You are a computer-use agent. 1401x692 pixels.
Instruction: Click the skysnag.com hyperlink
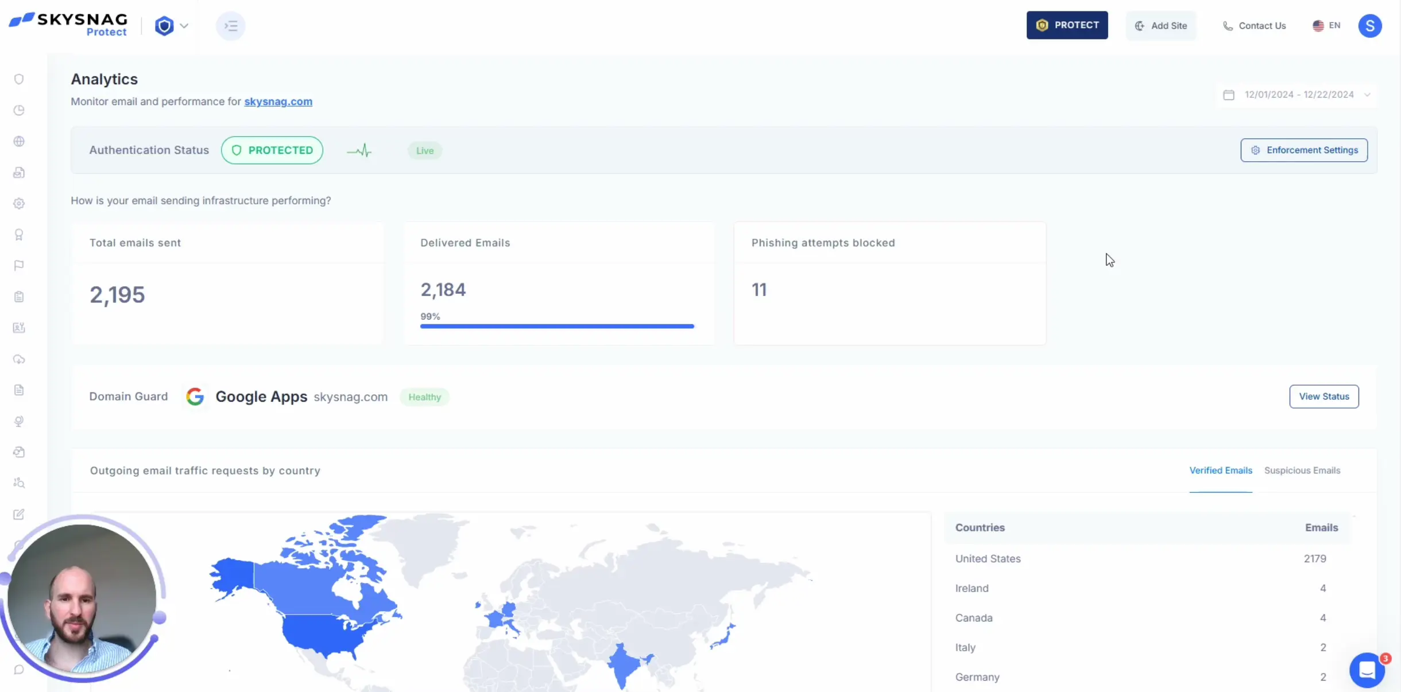(277, 101)
